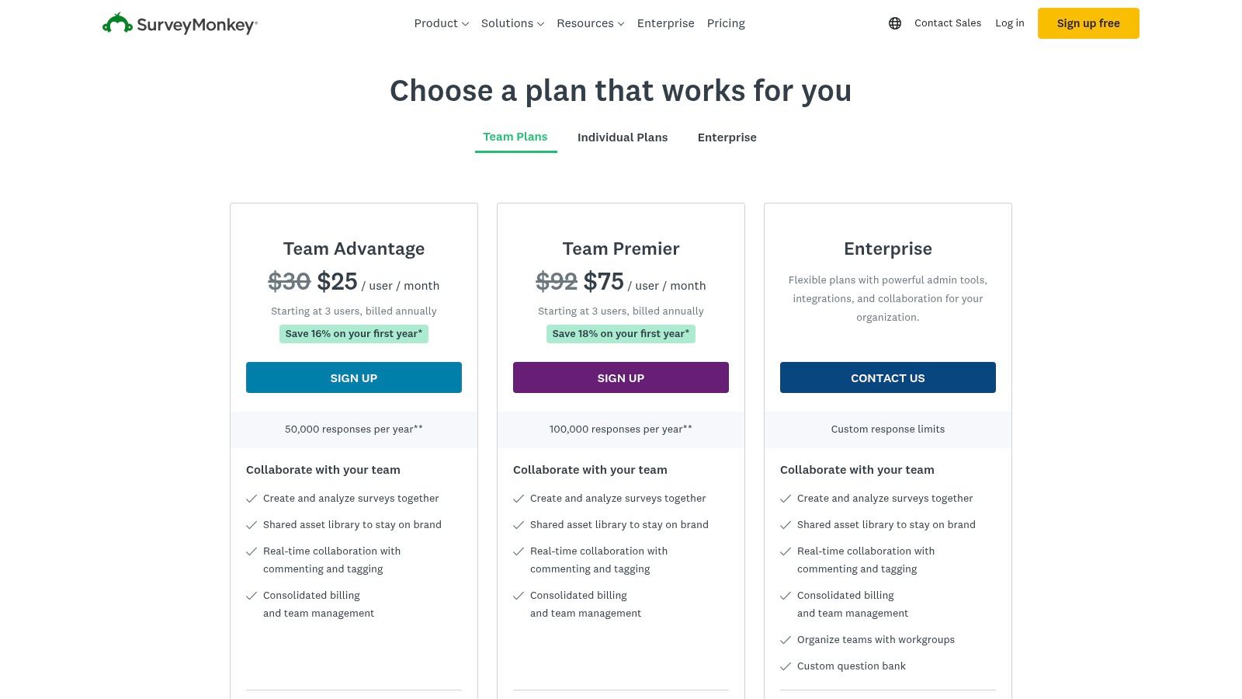1242x699 pixels.
Task: Click Contact Us under the Enterprise plan
Action: coord(887,377)
